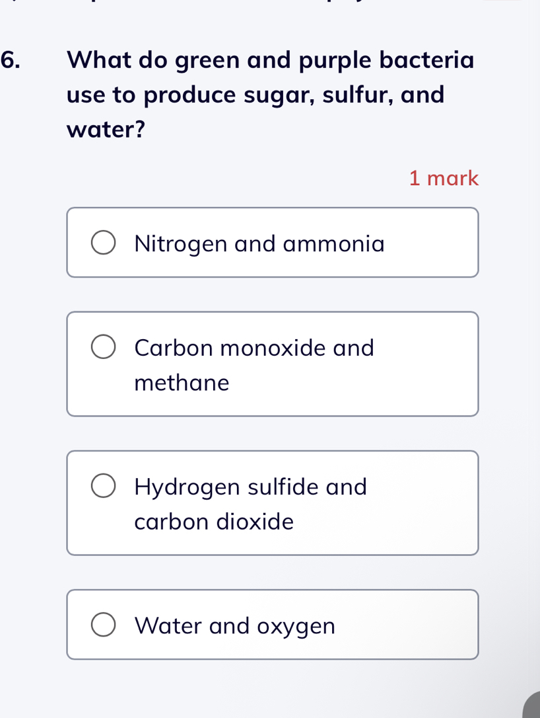The height and width of the screenshot is (718, 540).
Task: Click the question line 'What do green and purple bacteria'
Action: coord(271,60)
